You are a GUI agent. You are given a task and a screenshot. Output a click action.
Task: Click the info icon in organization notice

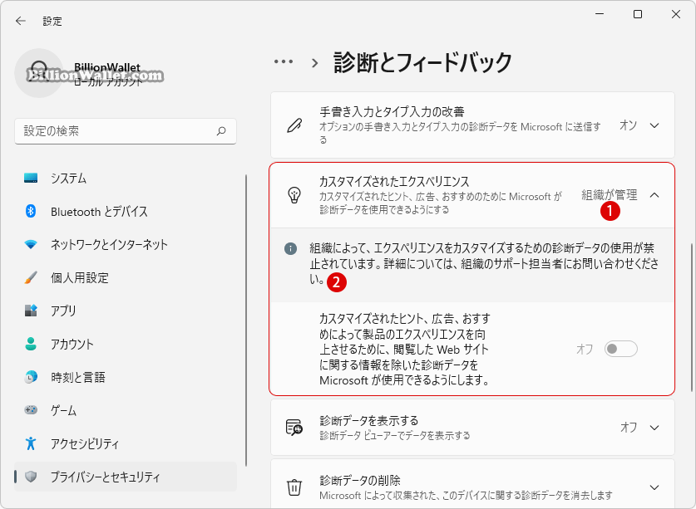(x=291, y=249)
